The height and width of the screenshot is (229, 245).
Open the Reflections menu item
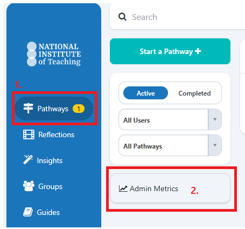pos(48,134)
